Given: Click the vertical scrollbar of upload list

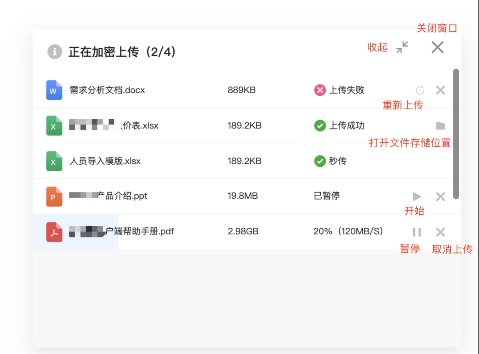Looking at the screenshot, I should tap(456, 134).
